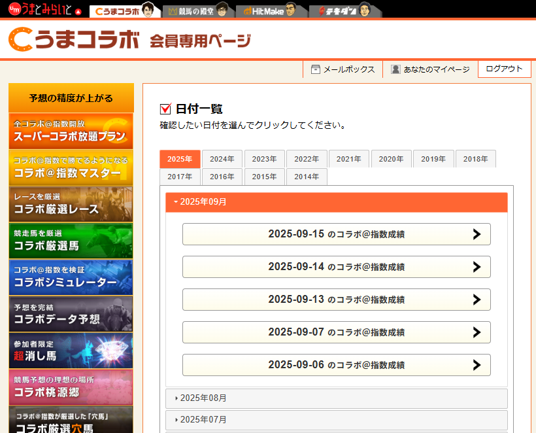Open the うまとみらいと logo menu
This screenshot has height=433, width=536.
tap(45, 9)
